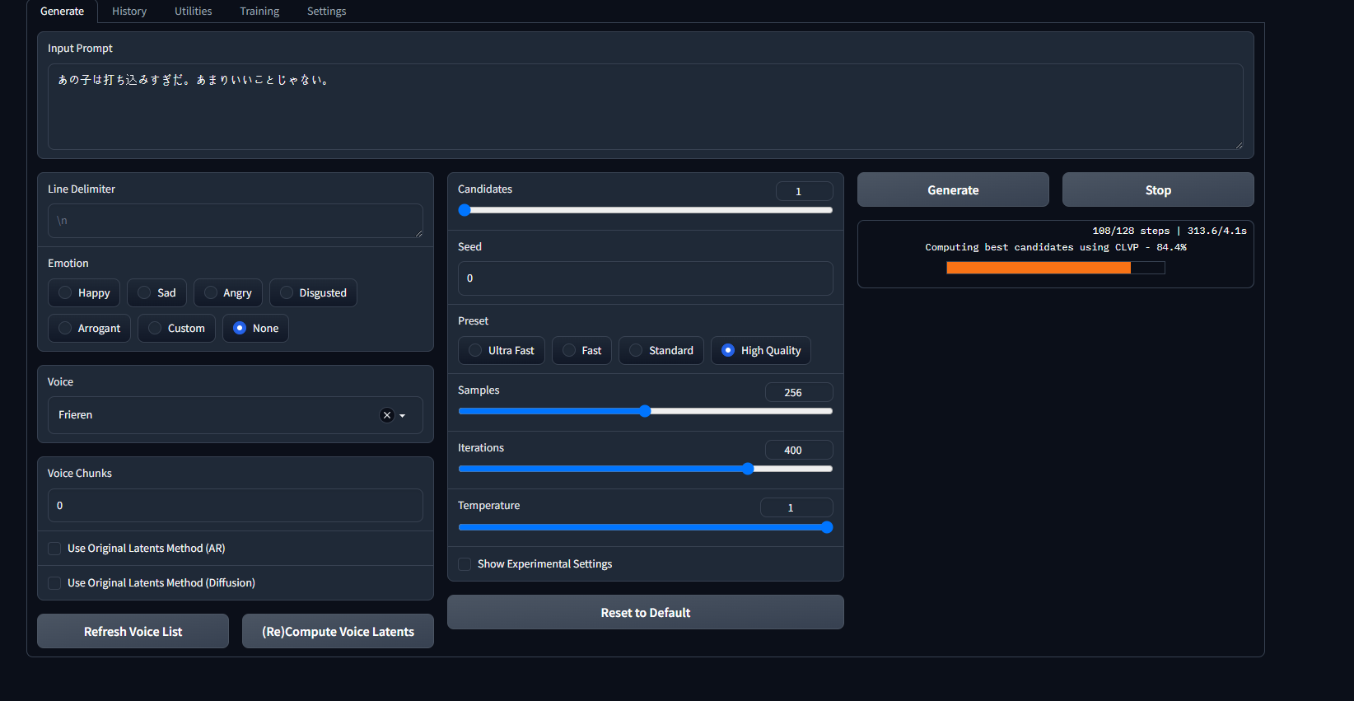The image size is (1354, 701).
Task: Click Refresh Voice List
Action: pyautogui.click(x=133, y=632)
